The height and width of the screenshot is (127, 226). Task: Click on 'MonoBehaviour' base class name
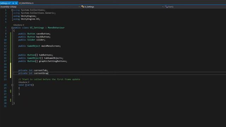56,28
